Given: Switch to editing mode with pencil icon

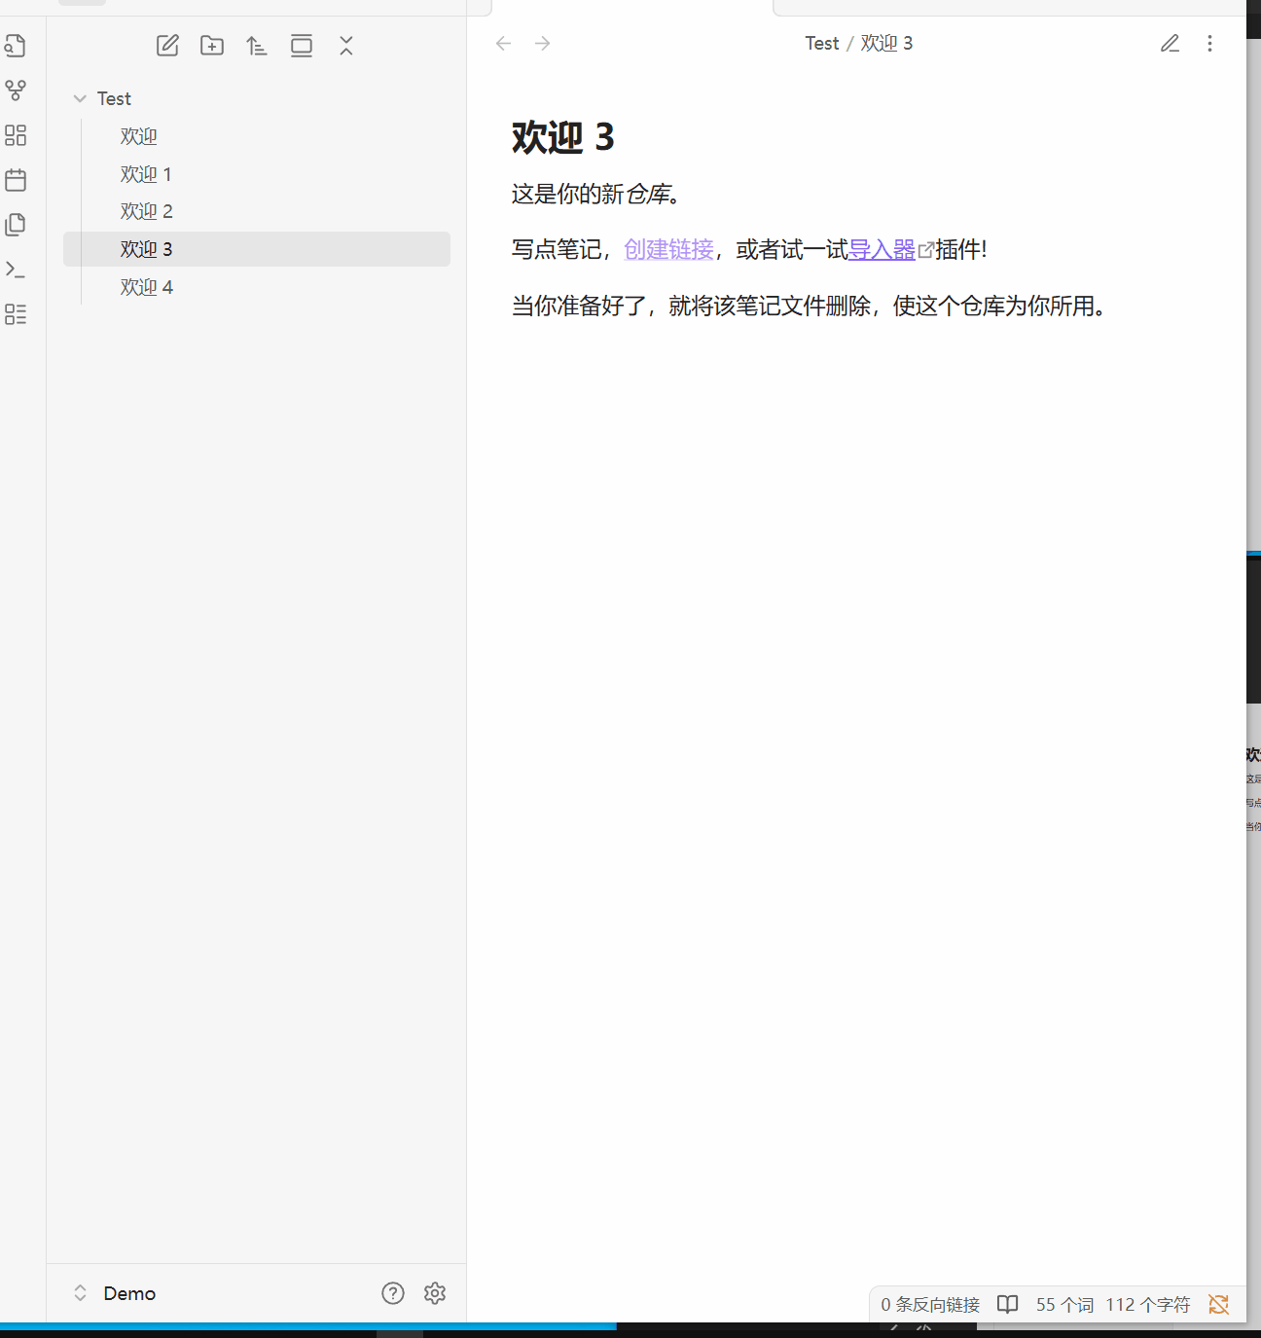Looking at the screenshot, I should click(x=1170, y=44).
